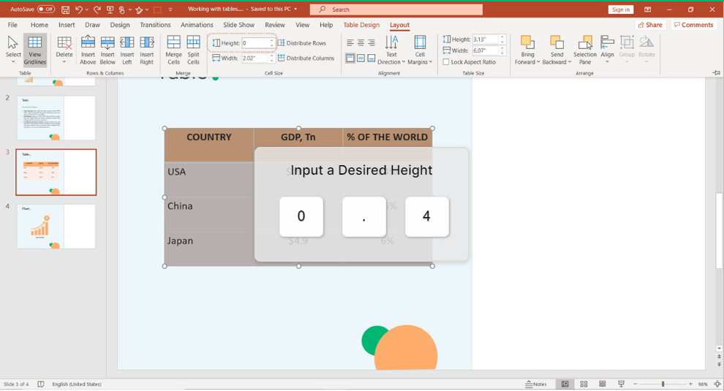724x391 pixels.
Task: Click the 0 key in height prompt
Action: (x=301, y=216)
